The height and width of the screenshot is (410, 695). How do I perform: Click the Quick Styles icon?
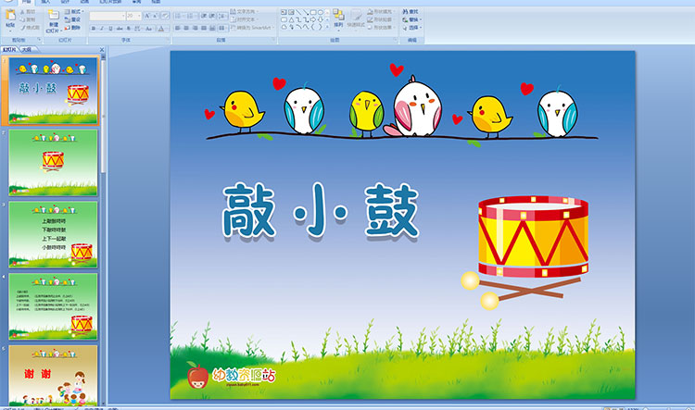[358, 17]
